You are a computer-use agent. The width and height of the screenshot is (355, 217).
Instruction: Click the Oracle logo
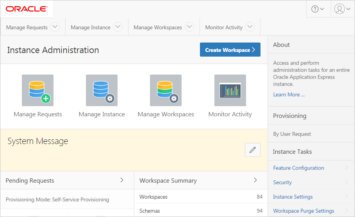click(27, 9)
